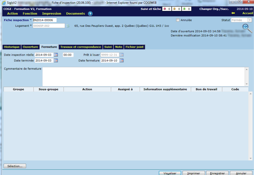This screenshot has width=254, height=175.
Task: Expand the Statut dropdown
Action: [249, 20]
